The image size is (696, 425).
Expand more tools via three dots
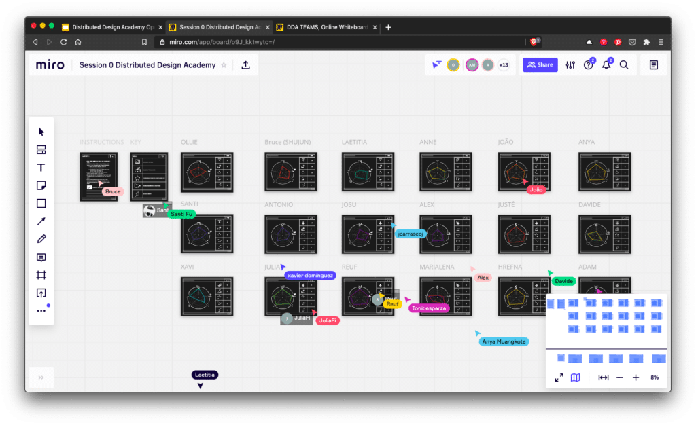click(x=41, y=310)
